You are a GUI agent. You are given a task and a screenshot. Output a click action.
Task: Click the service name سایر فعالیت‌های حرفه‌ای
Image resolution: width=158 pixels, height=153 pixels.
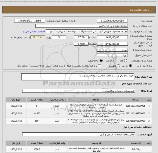tap(97, 149)
